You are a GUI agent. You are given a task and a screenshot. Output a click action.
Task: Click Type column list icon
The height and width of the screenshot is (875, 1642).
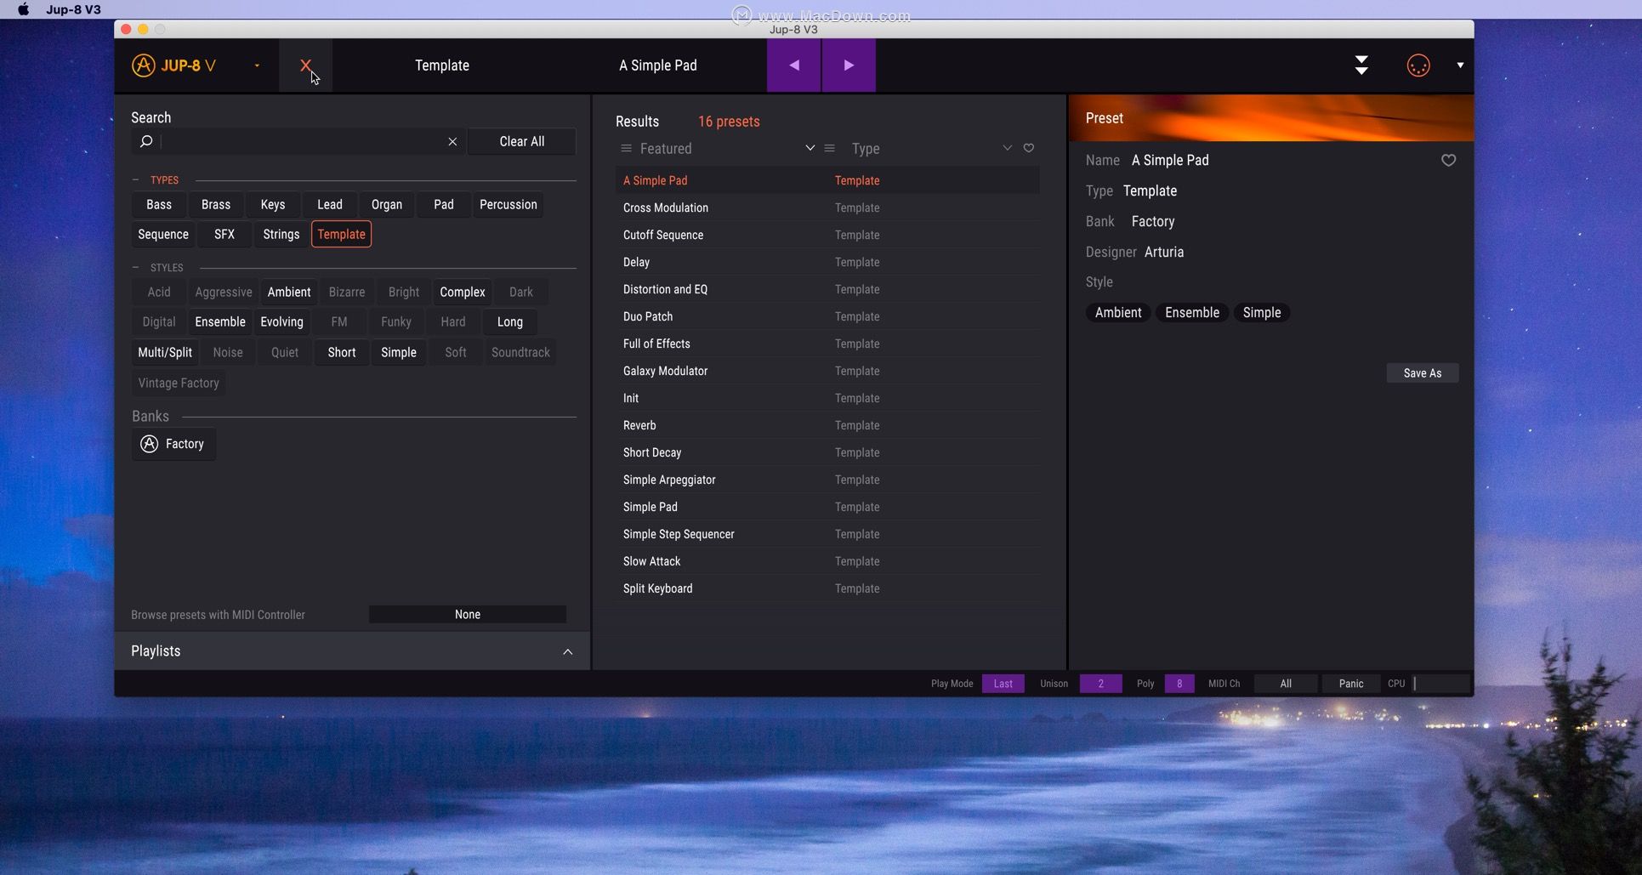[829, 149]
